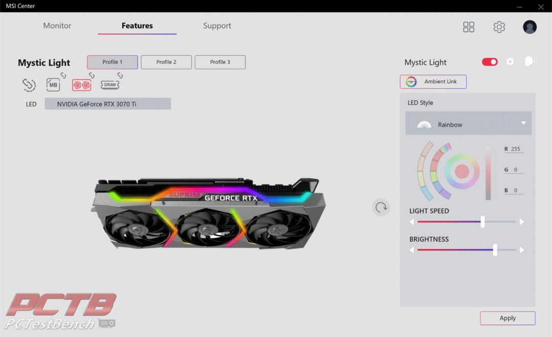Toggle sync link above DRAM icon
Image resolution: width=552 pixels, height=337 pixels.
point(120,75)
